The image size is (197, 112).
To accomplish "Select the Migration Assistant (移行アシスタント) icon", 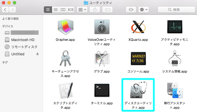I will pyautogui.click(x=175, y=90).
